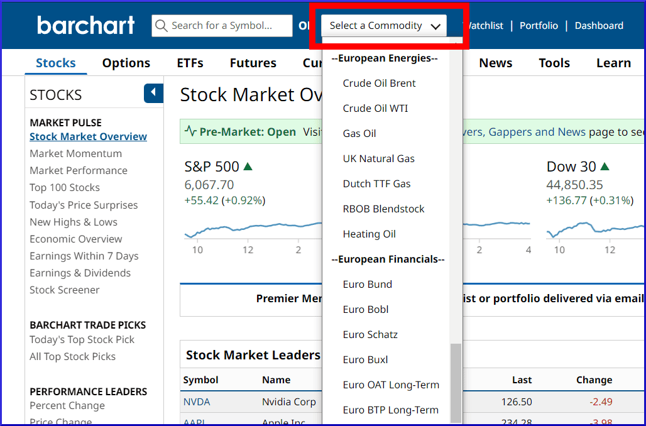Switch to the Futures tab
Screen dimensions: 646x426
(x=253, y=63)
